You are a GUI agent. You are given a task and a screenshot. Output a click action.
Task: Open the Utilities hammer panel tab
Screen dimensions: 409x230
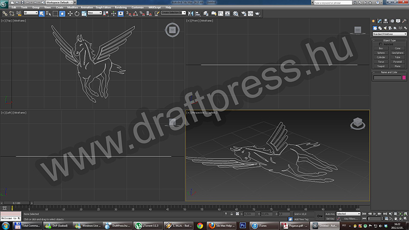(404, 21)
